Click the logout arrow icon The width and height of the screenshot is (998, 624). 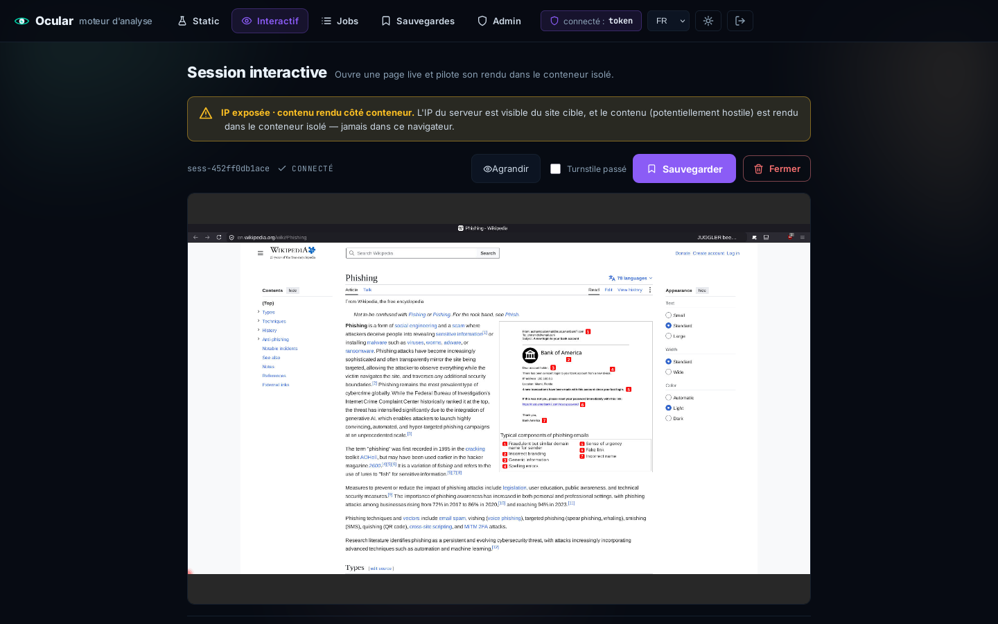click(740, 21)
